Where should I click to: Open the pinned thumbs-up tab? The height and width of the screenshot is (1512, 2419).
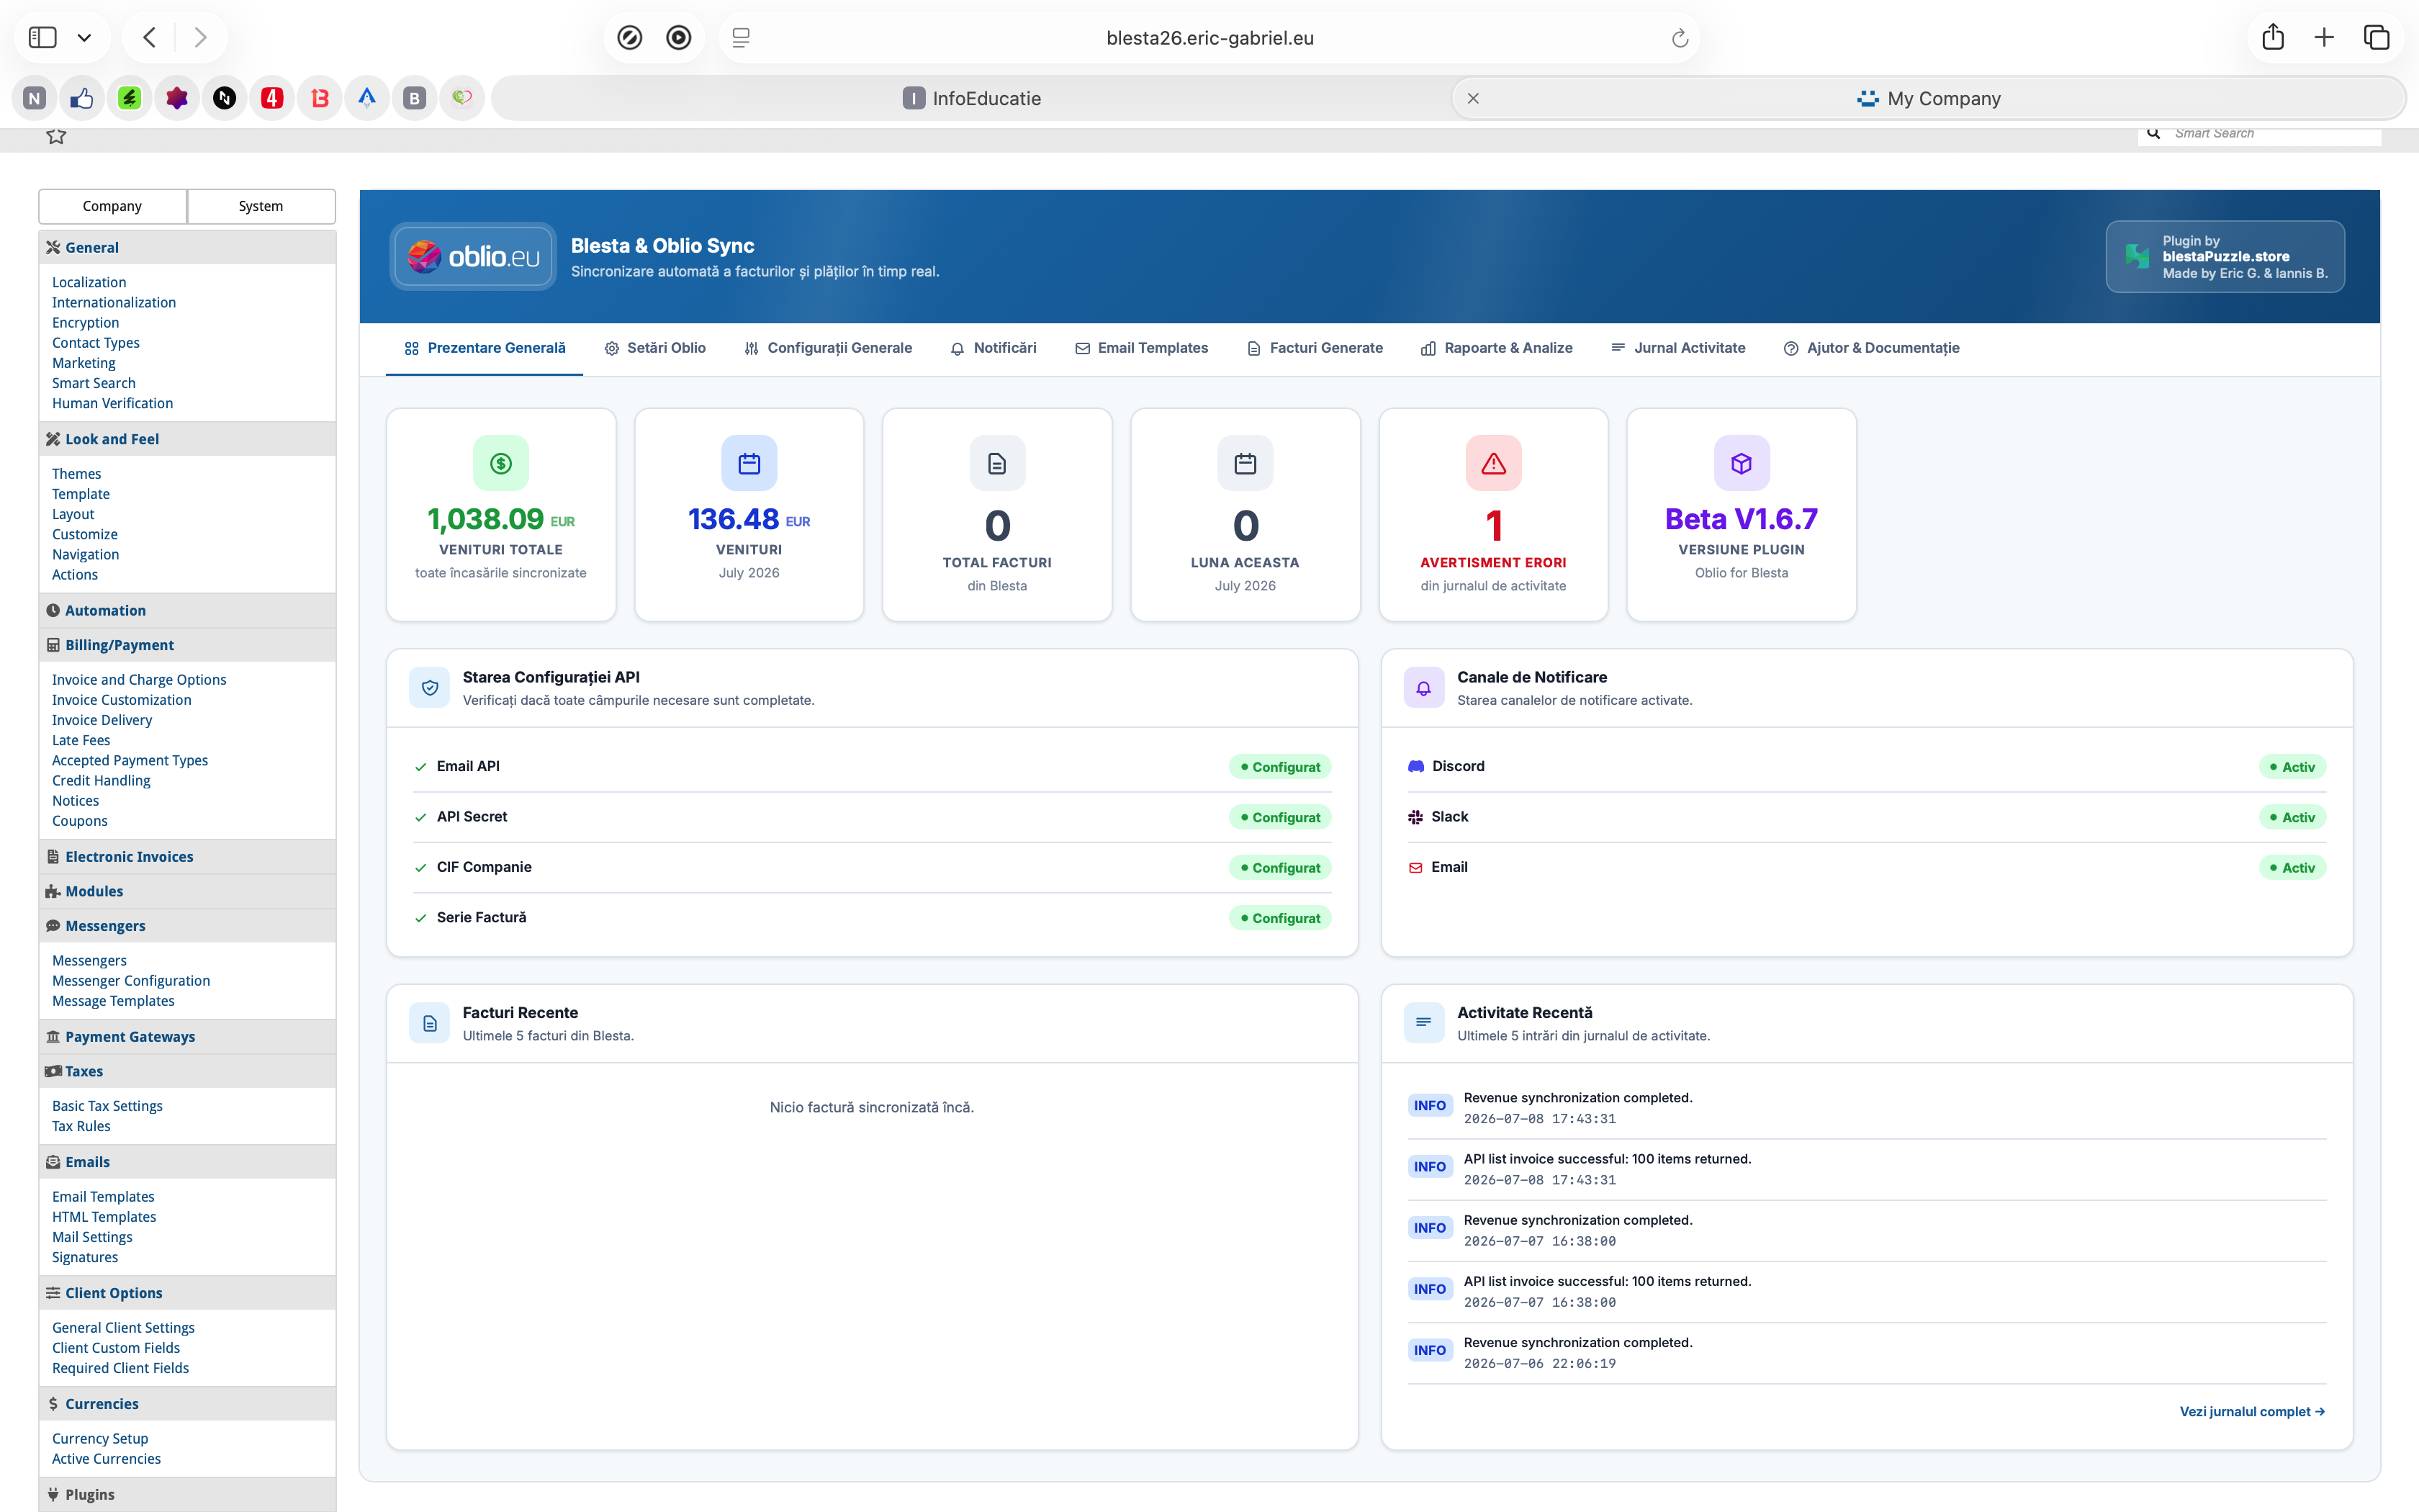click(82, 98)
